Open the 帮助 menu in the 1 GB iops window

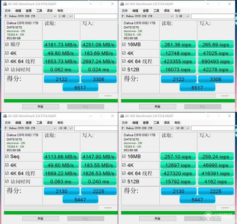[x=177, y=11]
